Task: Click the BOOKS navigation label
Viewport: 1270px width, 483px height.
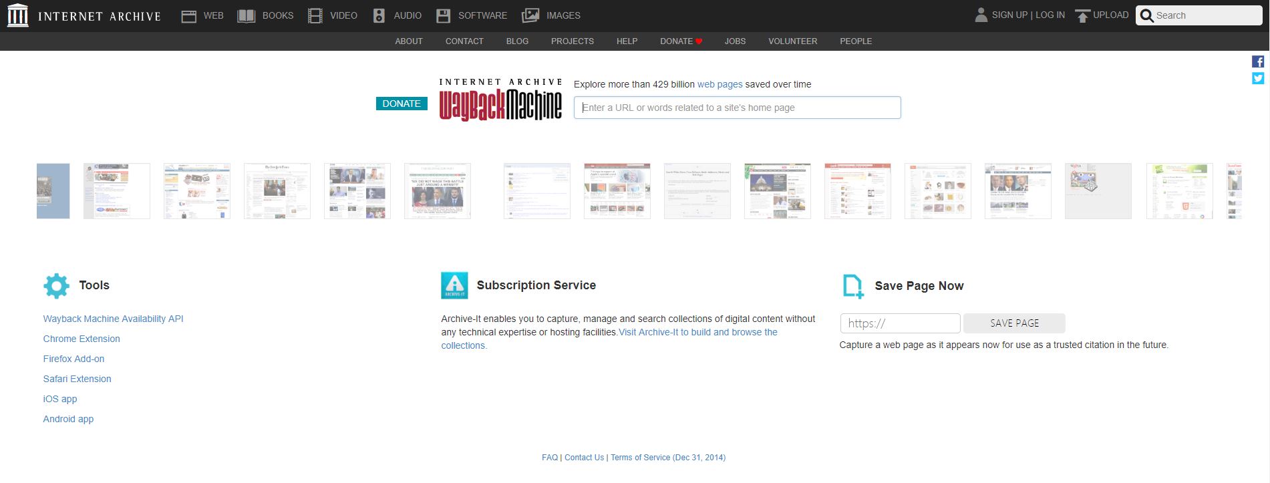Action: (x=278, y=15)
